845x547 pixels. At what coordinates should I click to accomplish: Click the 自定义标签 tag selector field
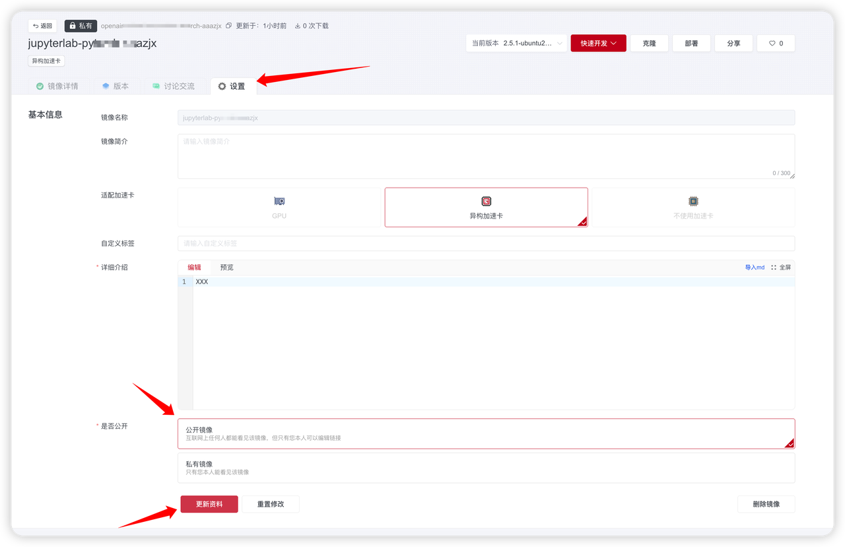(x=486, y=243)
